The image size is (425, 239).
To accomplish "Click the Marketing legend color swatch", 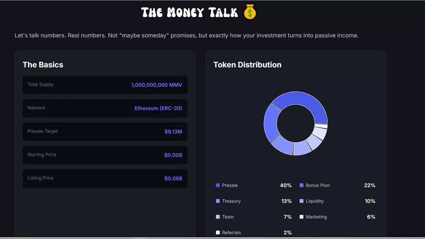I will coord(301,217).
